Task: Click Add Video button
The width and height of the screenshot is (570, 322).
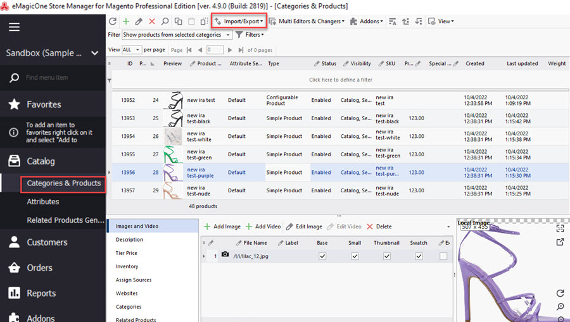Action: (263, 226)
